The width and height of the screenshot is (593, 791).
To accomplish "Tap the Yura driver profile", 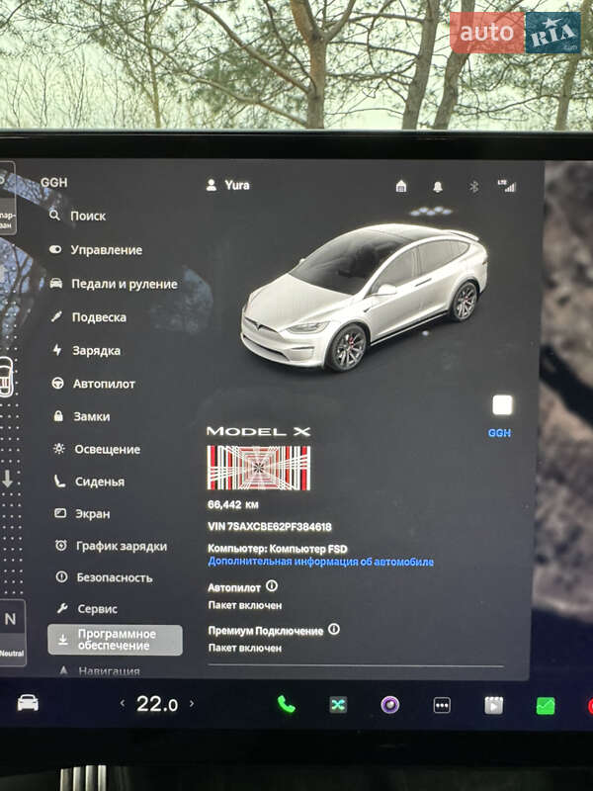I will 228,185.
